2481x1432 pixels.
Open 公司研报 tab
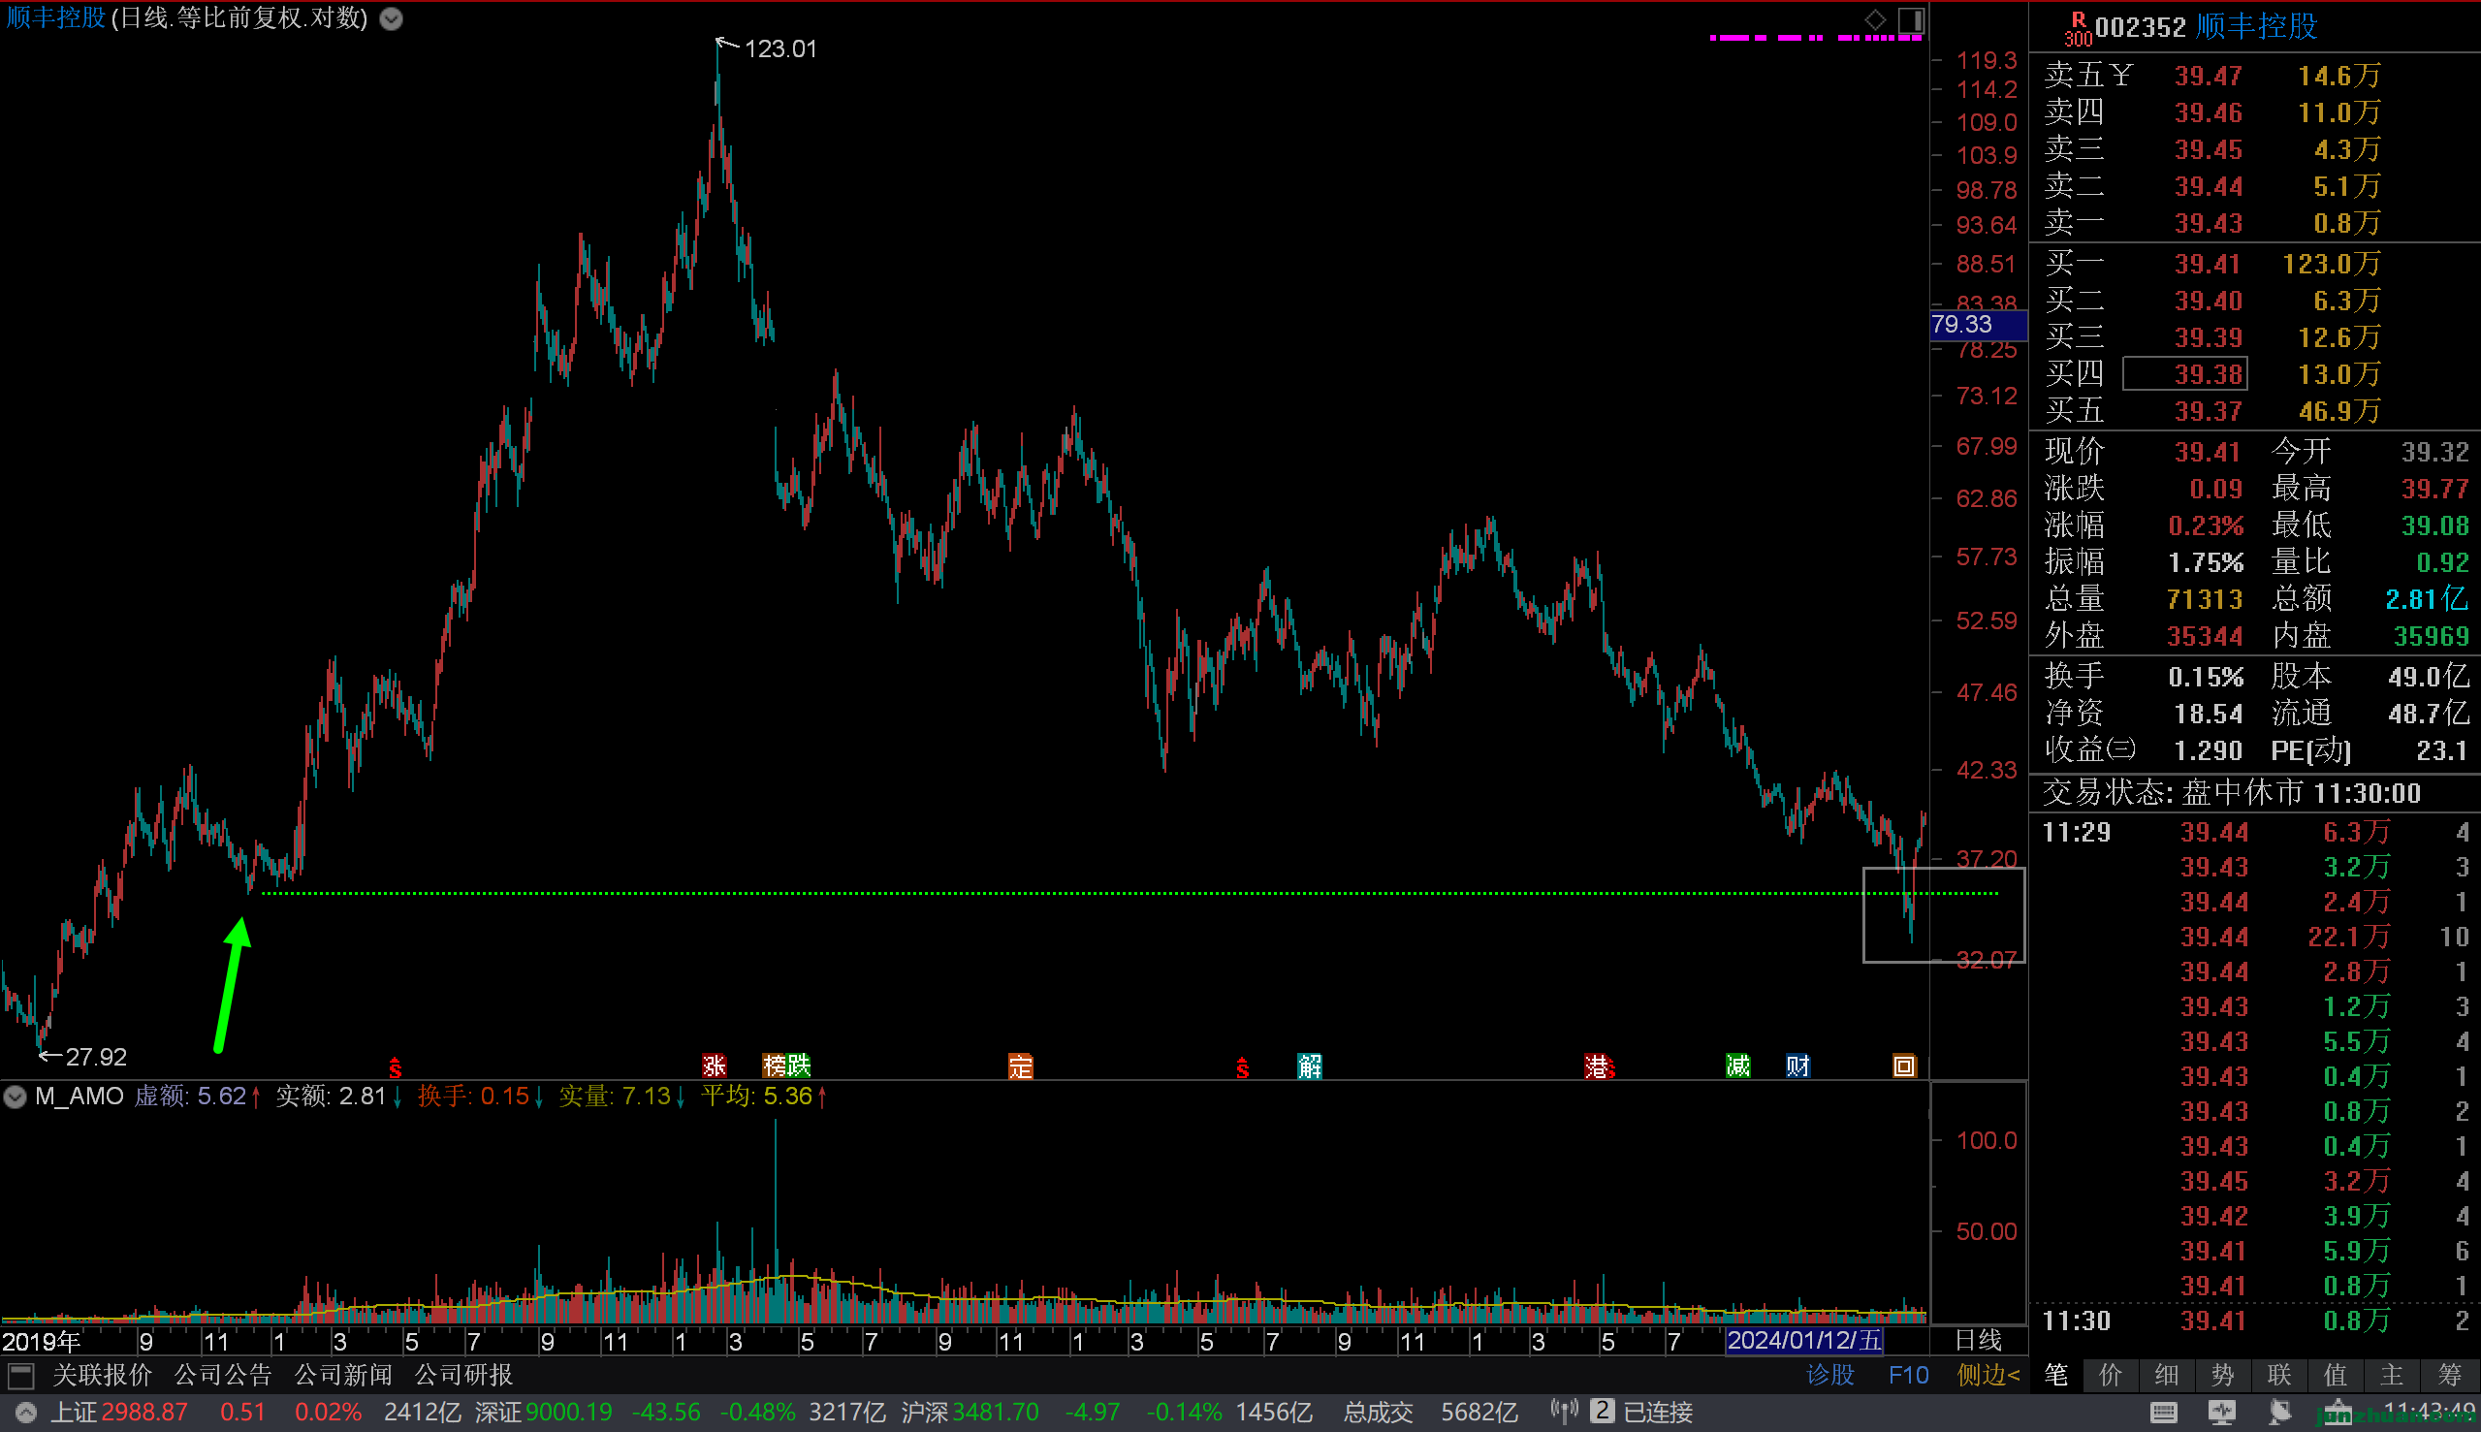(x=463, y=1374)
